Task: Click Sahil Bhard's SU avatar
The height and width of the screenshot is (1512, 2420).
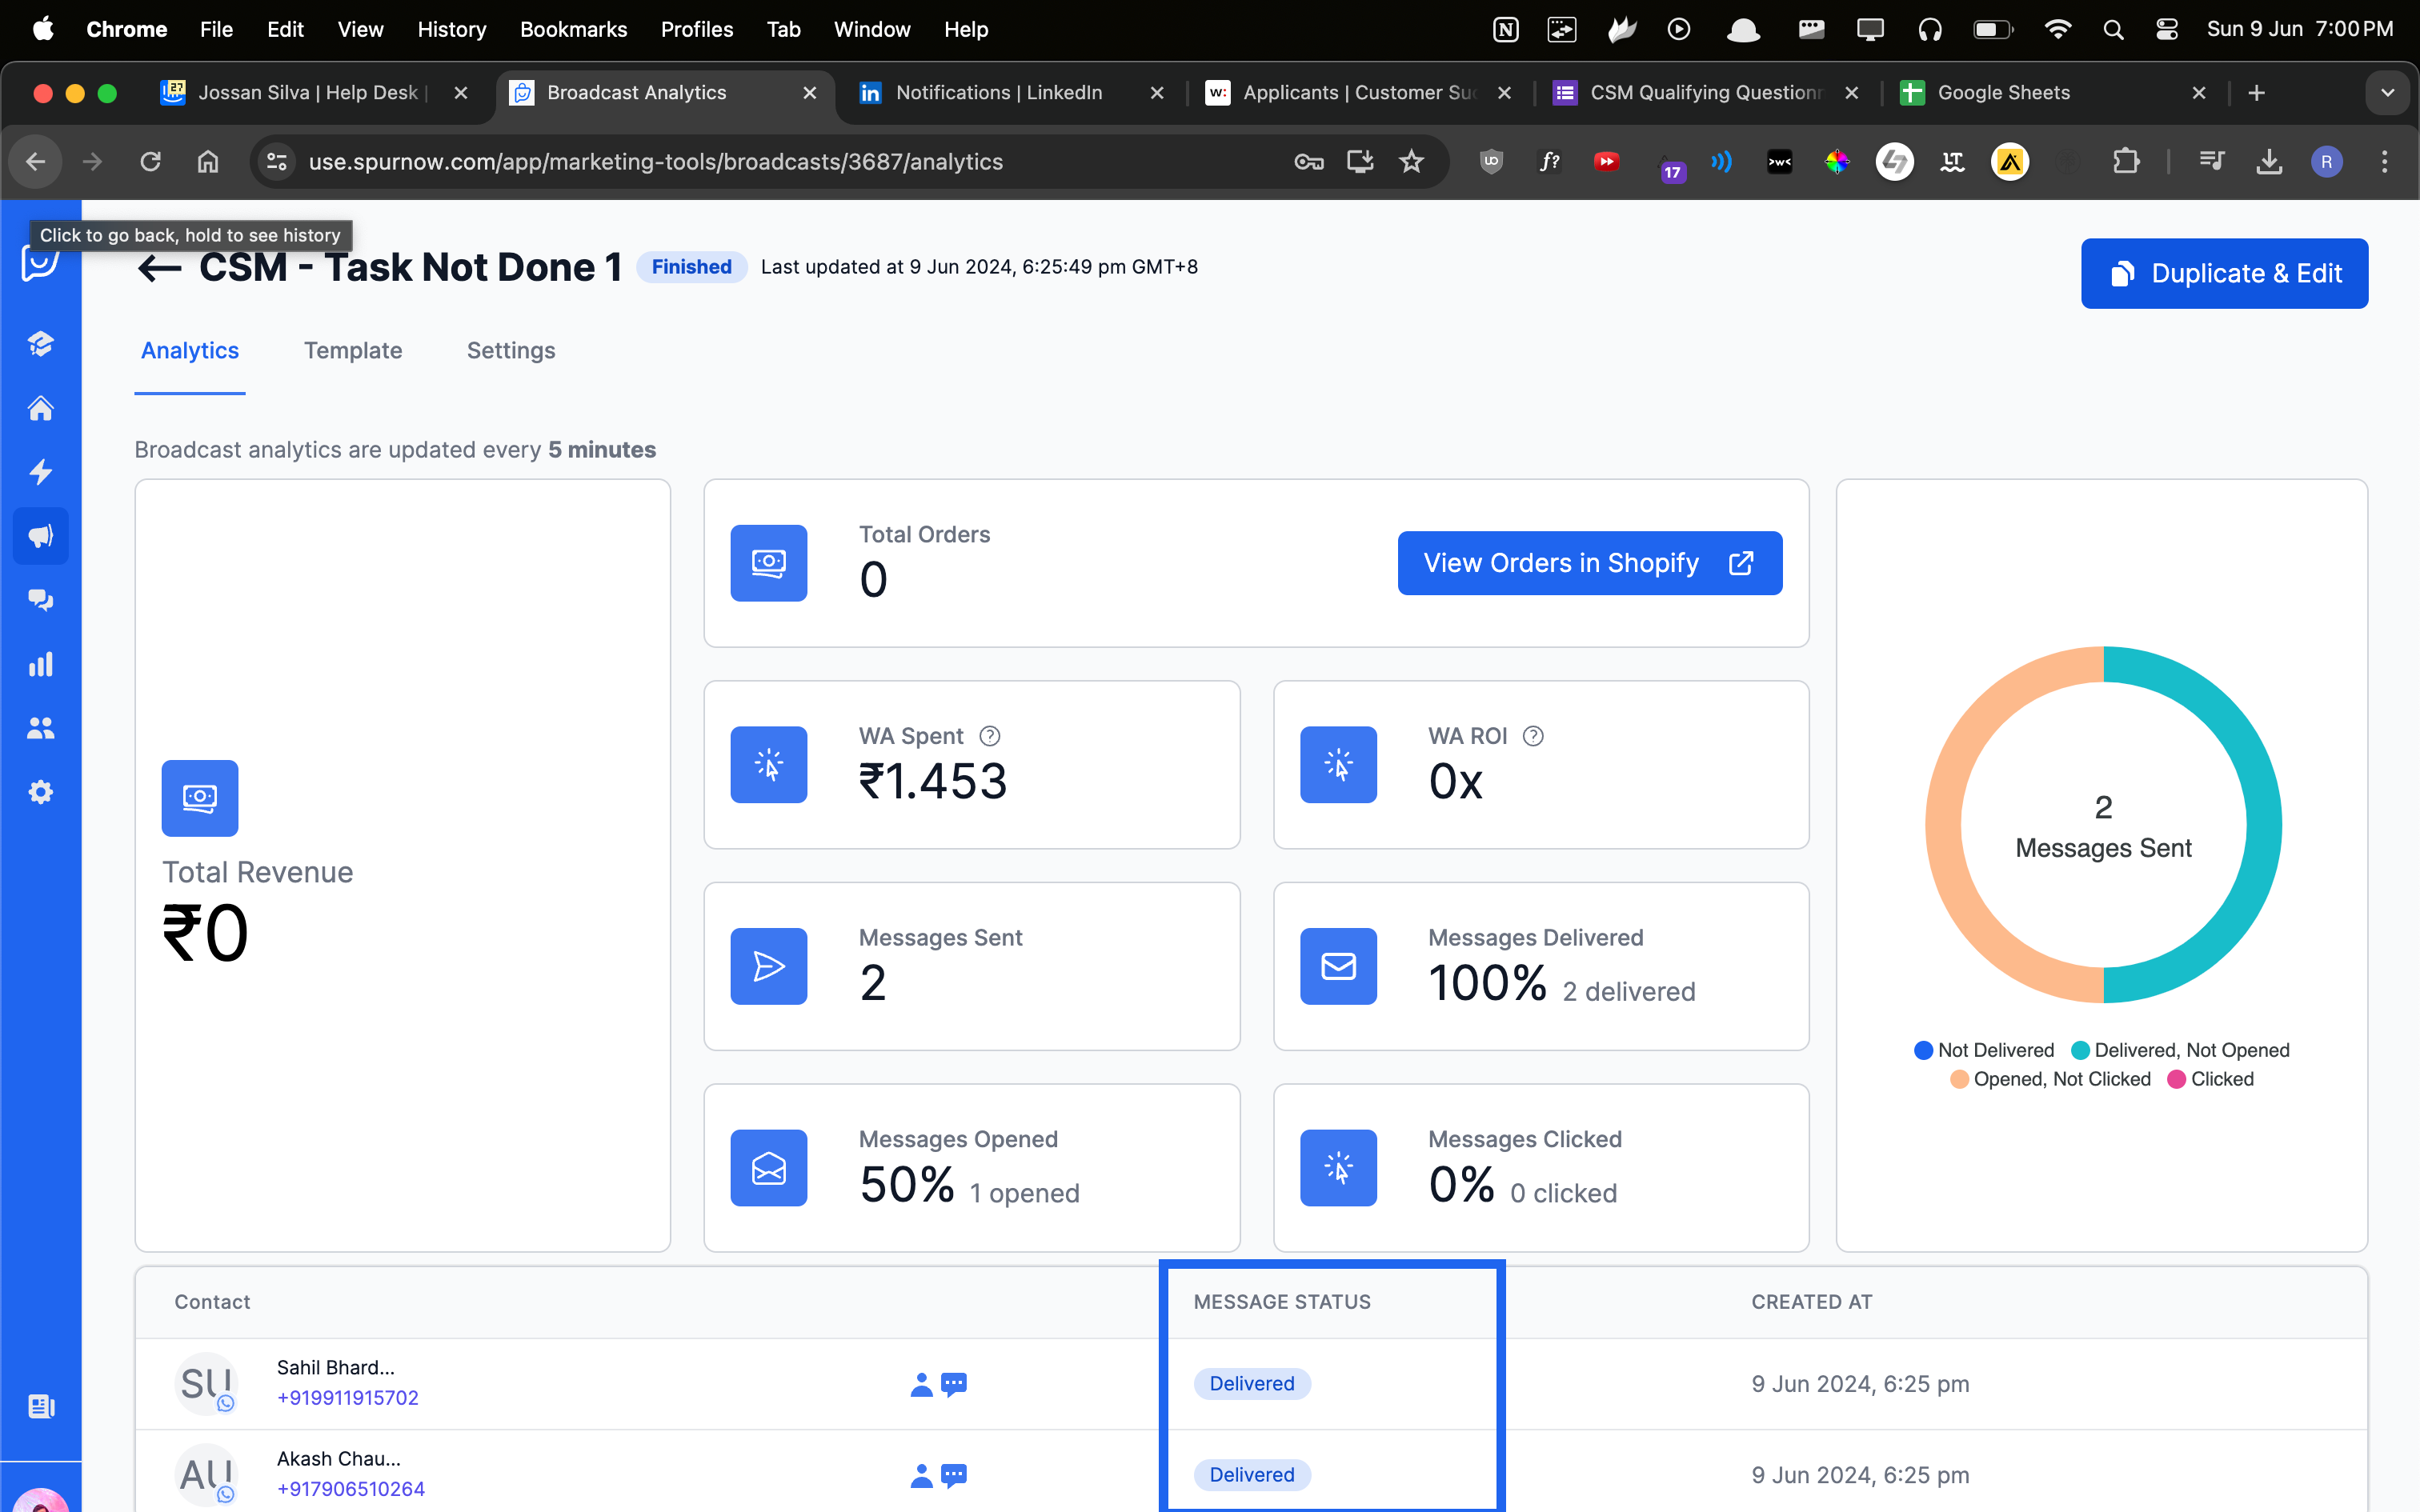Action: 206,1384
